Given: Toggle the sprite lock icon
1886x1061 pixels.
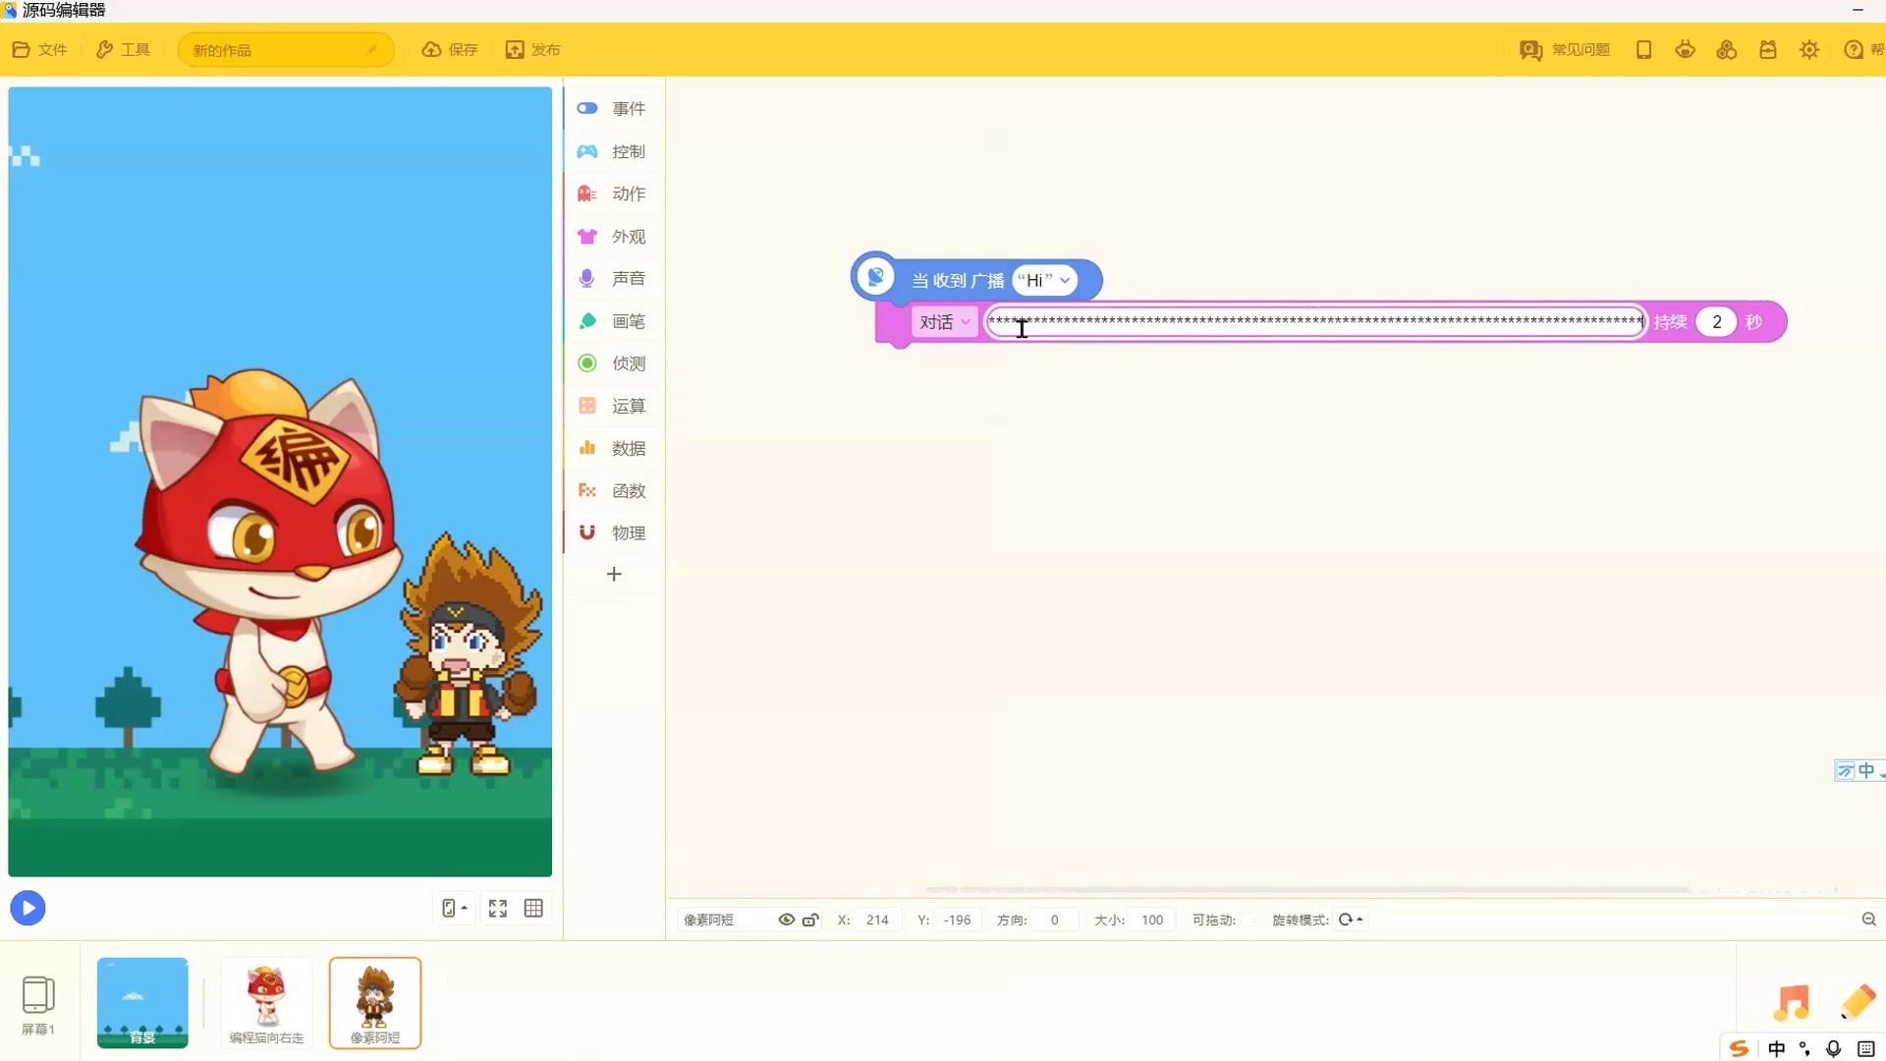Looking at the screenshot, I should pos(810,920).
